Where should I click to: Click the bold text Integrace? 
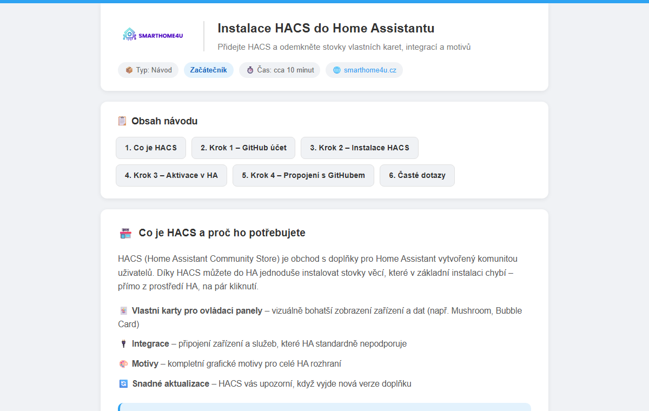[150, 344]
